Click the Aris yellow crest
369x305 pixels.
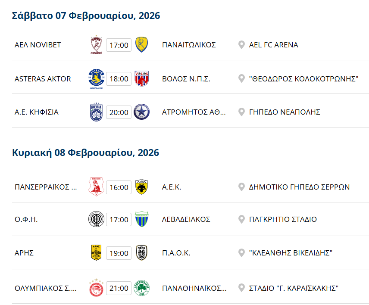[x=96, y=253]
